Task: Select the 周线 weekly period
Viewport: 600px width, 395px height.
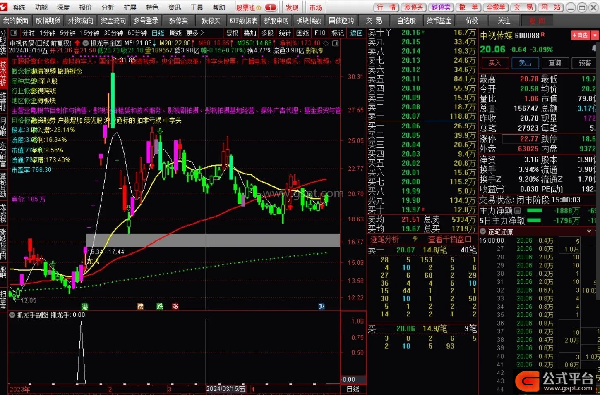Action: [x=176, y=33]
